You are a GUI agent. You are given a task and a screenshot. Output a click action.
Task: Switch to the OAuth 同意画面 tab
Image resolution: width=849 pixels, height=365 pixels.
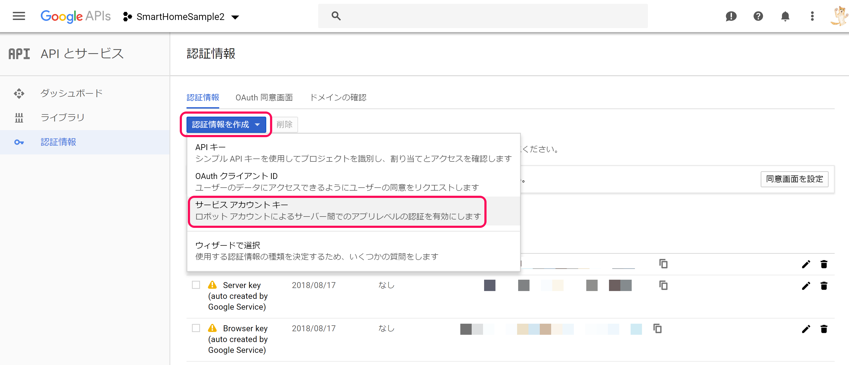264,97
